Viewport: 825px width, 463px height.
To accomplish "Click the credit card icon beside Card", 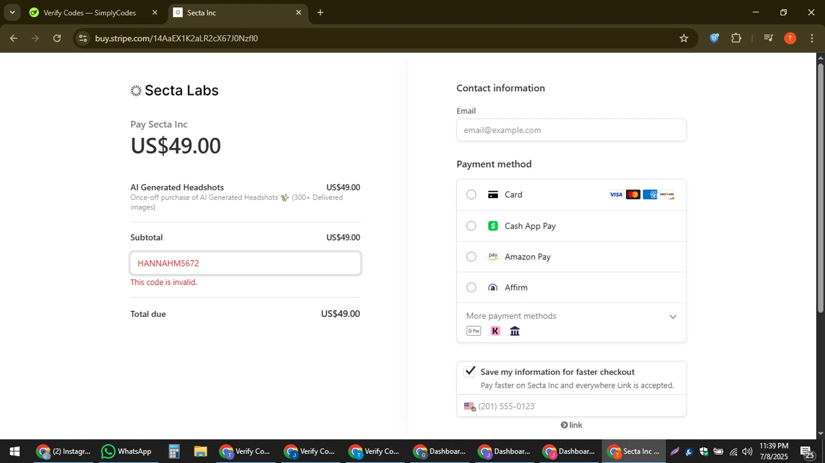I will 493,194.
